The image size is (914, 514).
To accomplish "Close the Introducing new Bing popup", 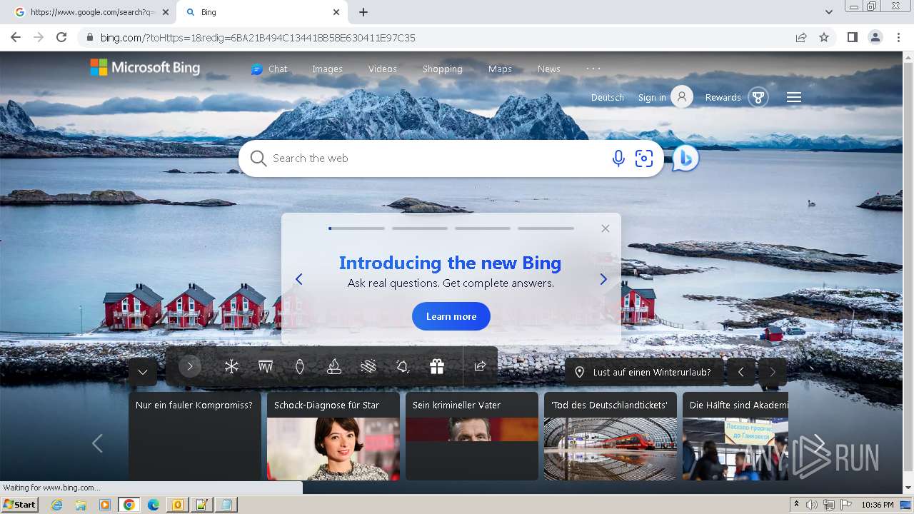I will (x=606, y=228).
